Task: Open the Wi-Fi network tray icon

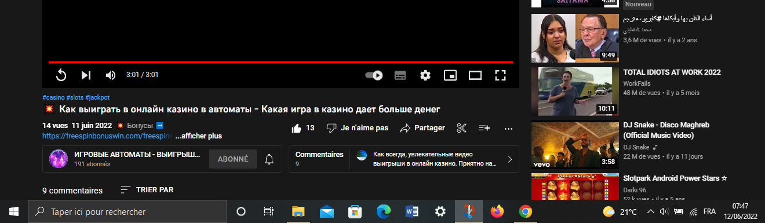Action: [693, 211]
